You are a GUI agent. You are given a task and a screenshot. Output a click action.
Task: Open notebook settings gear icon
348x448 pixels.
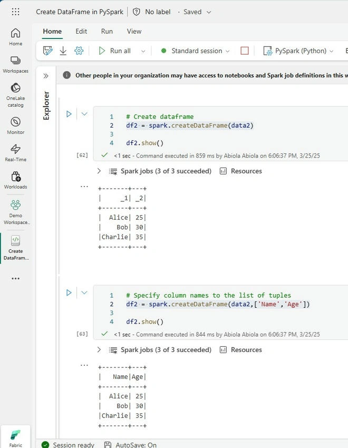[x=79, y=51]
